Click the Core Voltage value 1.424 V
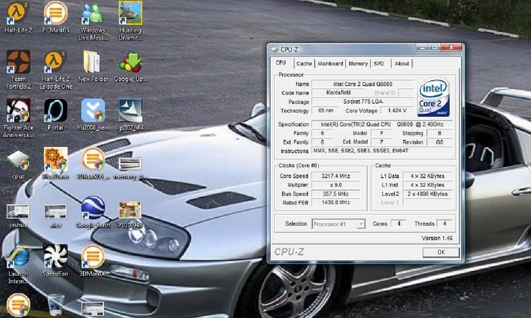This screenshot has height=318, width=531. (x=397, y=111)
